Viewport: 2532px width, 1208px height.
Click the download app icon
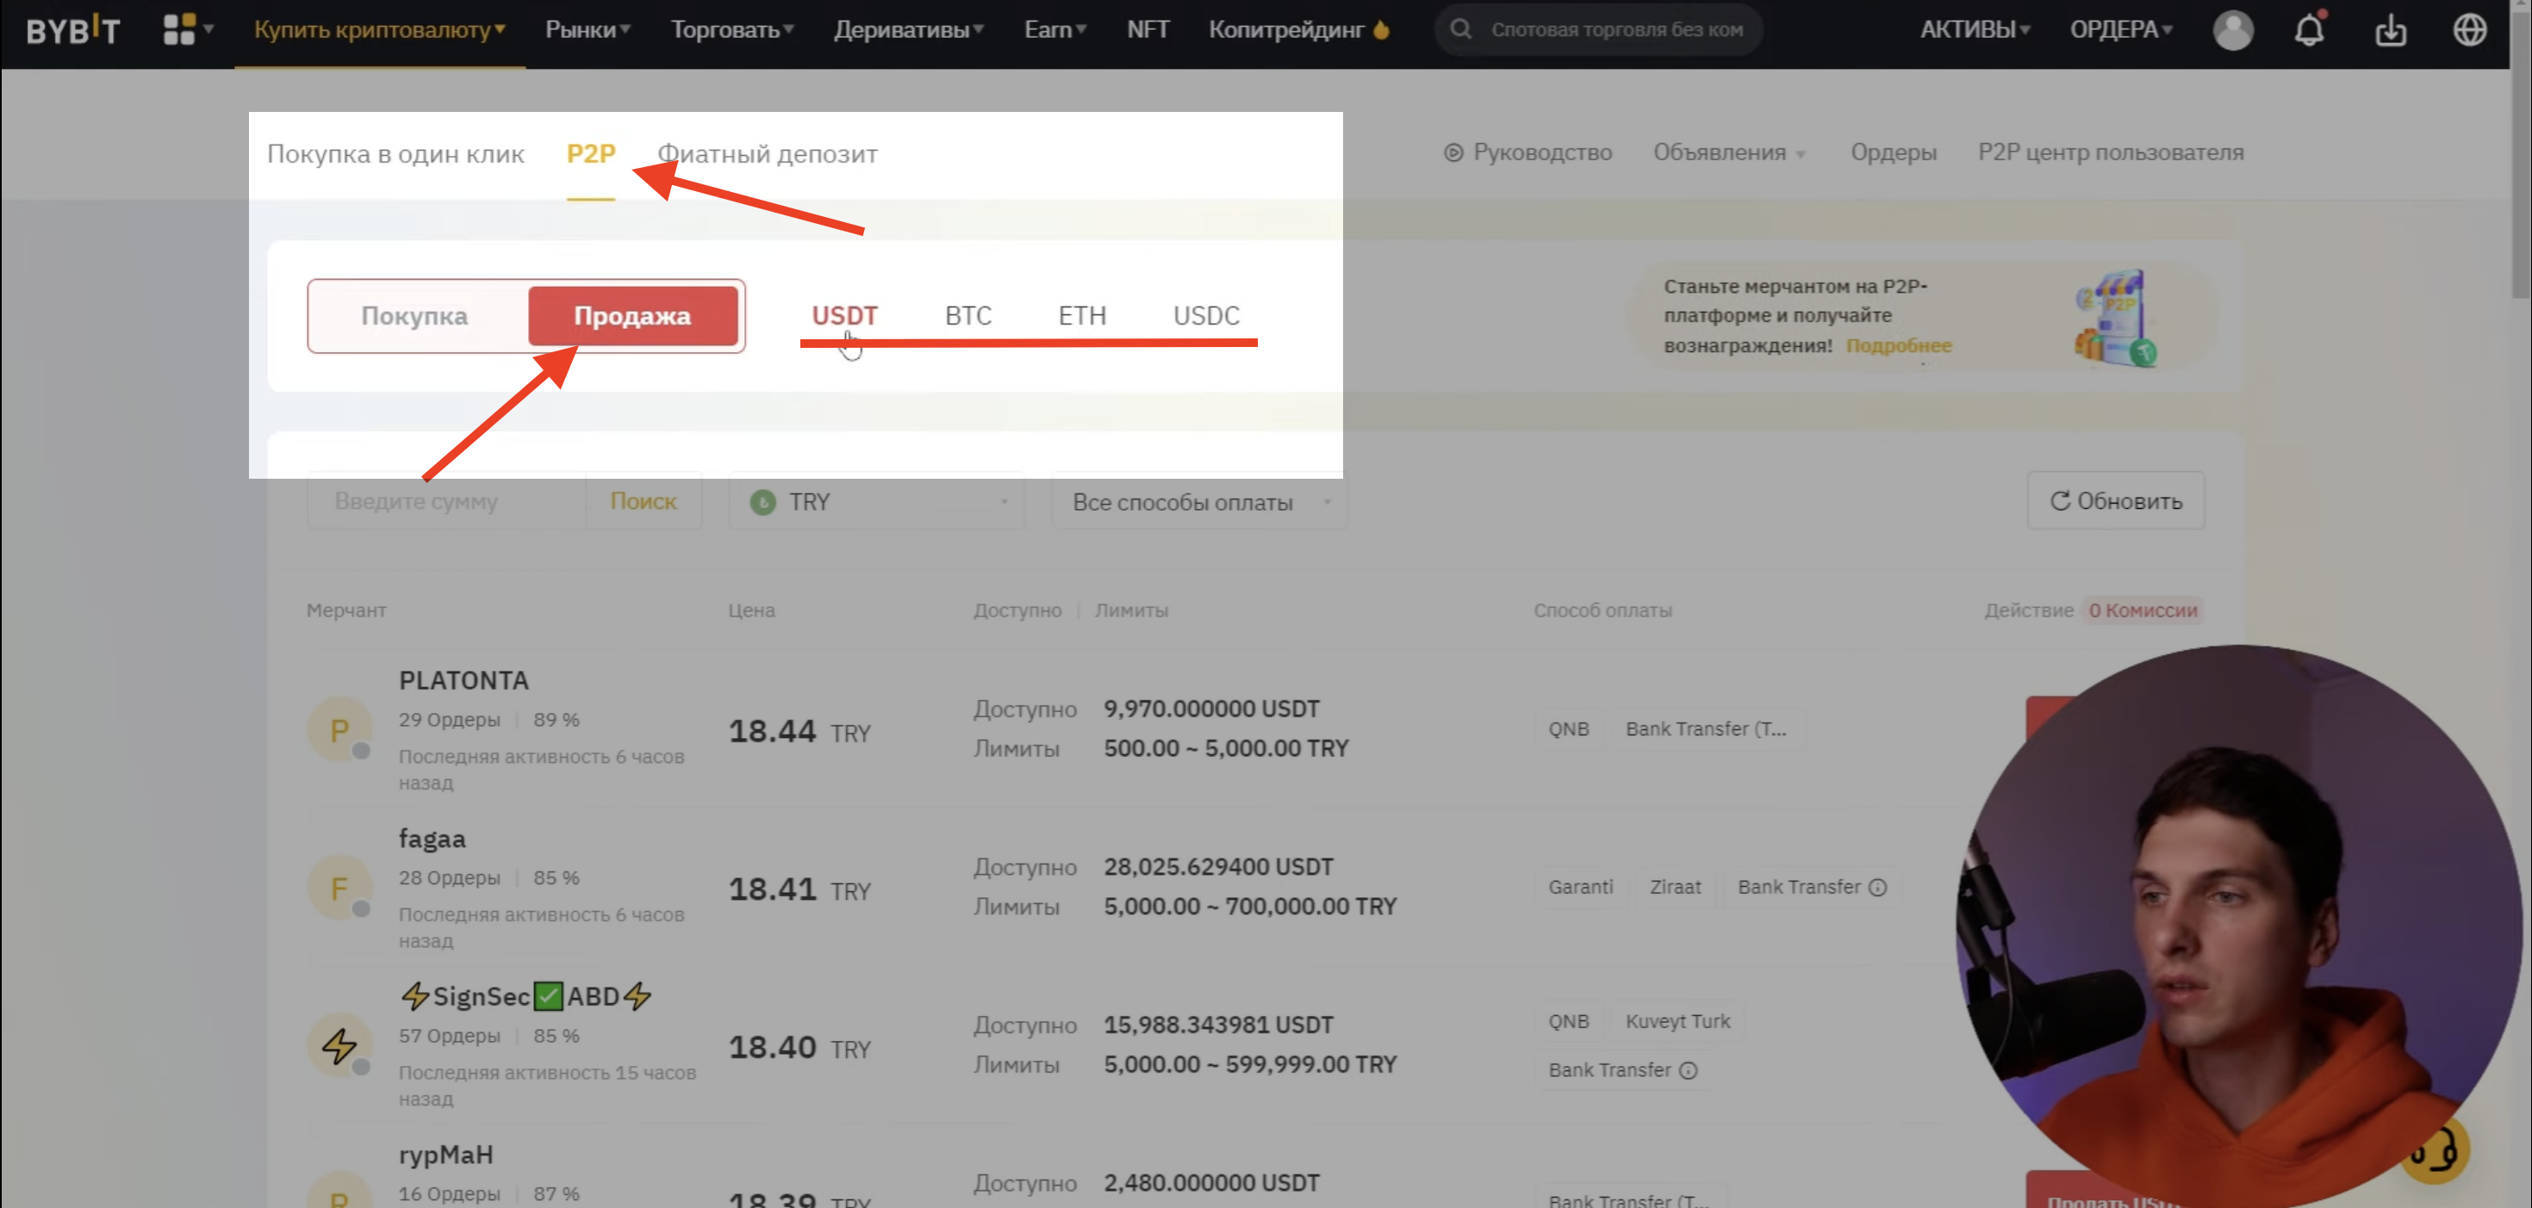[2391, 32]
